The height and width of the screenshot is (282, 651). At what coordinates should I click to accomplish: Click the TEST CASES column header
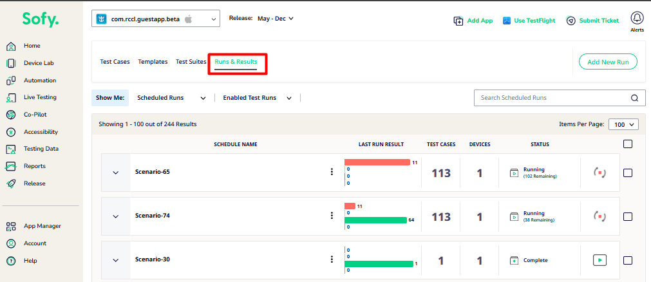click(441, 144)
